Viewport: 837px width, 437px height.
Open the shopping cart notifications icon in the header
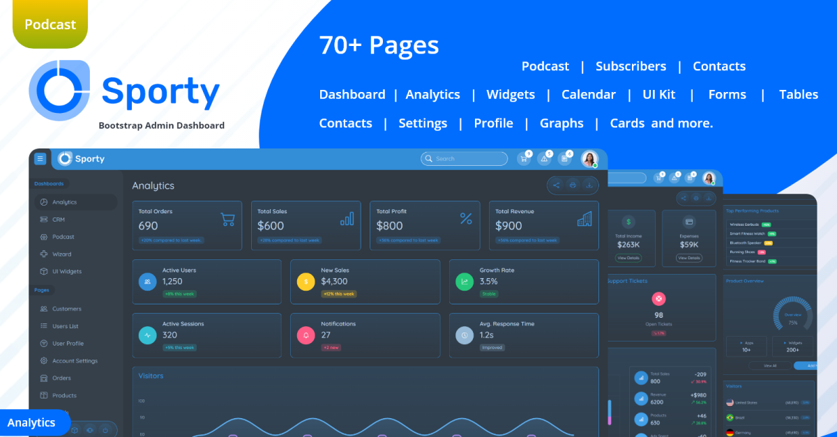click(x=524, y=159)
